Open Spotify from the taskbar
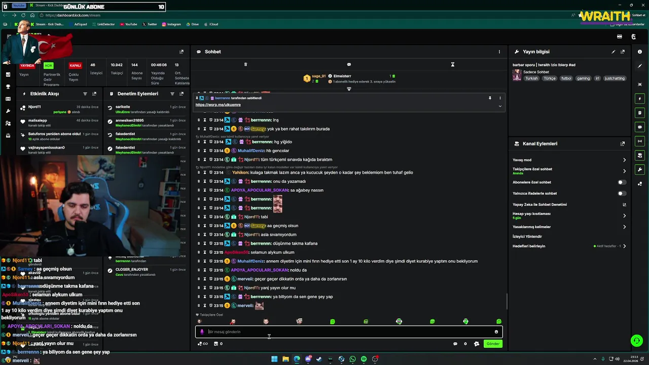 (364, 359)
